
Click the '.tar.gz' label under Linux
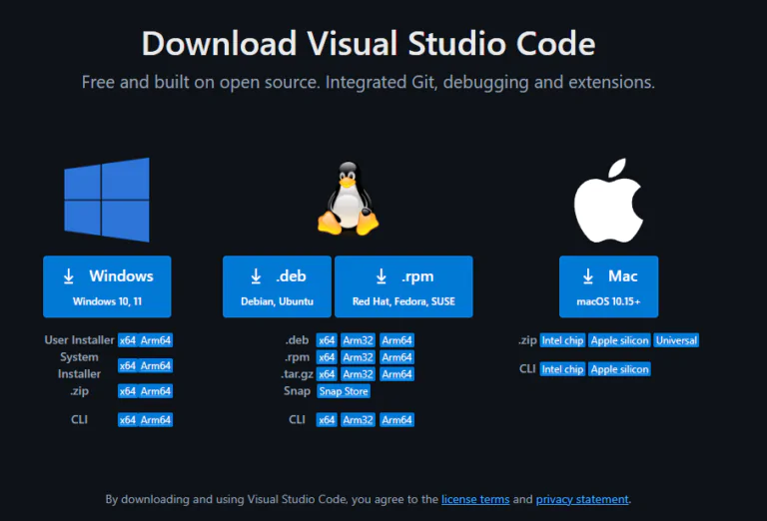click(297, 374)
